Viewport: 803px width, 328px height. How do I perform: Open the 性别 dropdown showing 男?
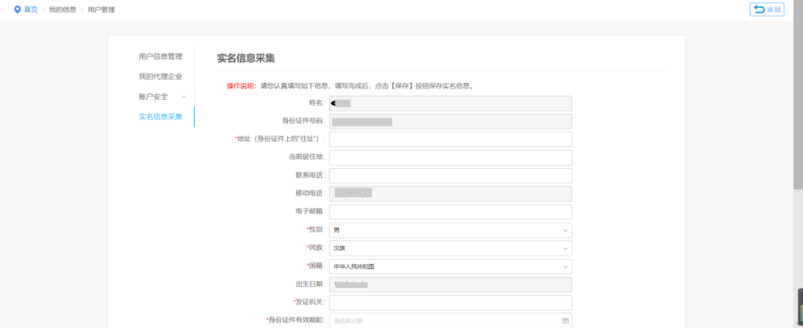(x=451, y=230)
